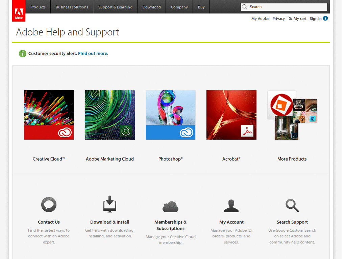
Task: Open the My cart link
Action: coord(300,19)
